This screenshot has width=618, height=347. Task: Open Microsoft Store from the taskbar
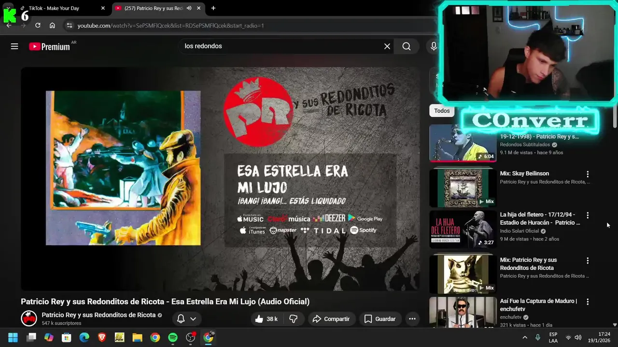pyautogui.click(x=67, y=338)
